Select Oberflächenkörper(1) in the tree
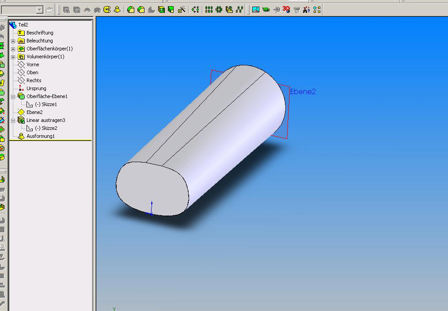 (49, 49)
